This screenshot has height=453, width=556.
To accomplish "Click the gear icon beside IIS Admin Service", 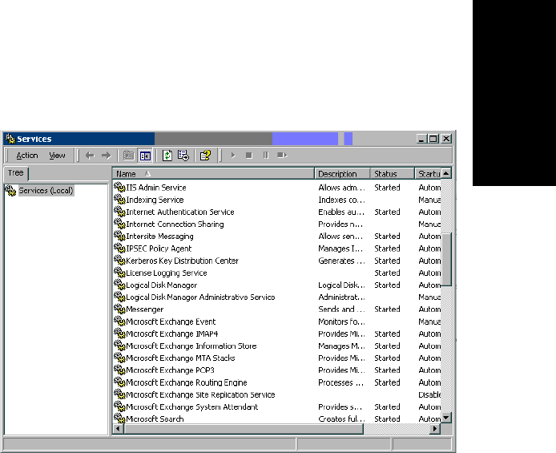I will click(119, 187).
